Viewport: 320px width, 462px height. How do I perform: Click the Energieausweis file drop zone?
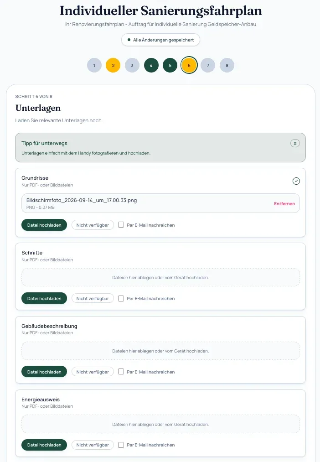tap(161, 424)
